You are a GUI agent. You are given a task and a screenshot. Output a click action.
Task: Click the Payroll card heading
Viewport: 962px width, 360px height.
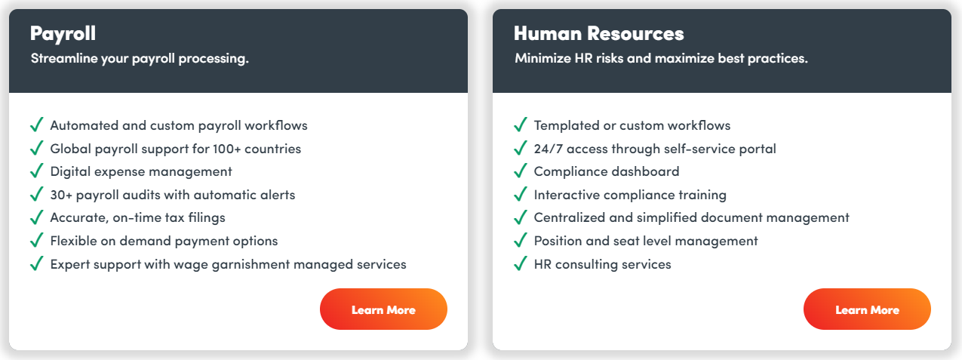click(x=63, y=33)
